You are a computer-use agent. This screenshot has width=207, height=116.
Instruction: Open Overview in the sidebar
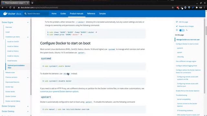point(9,27)
